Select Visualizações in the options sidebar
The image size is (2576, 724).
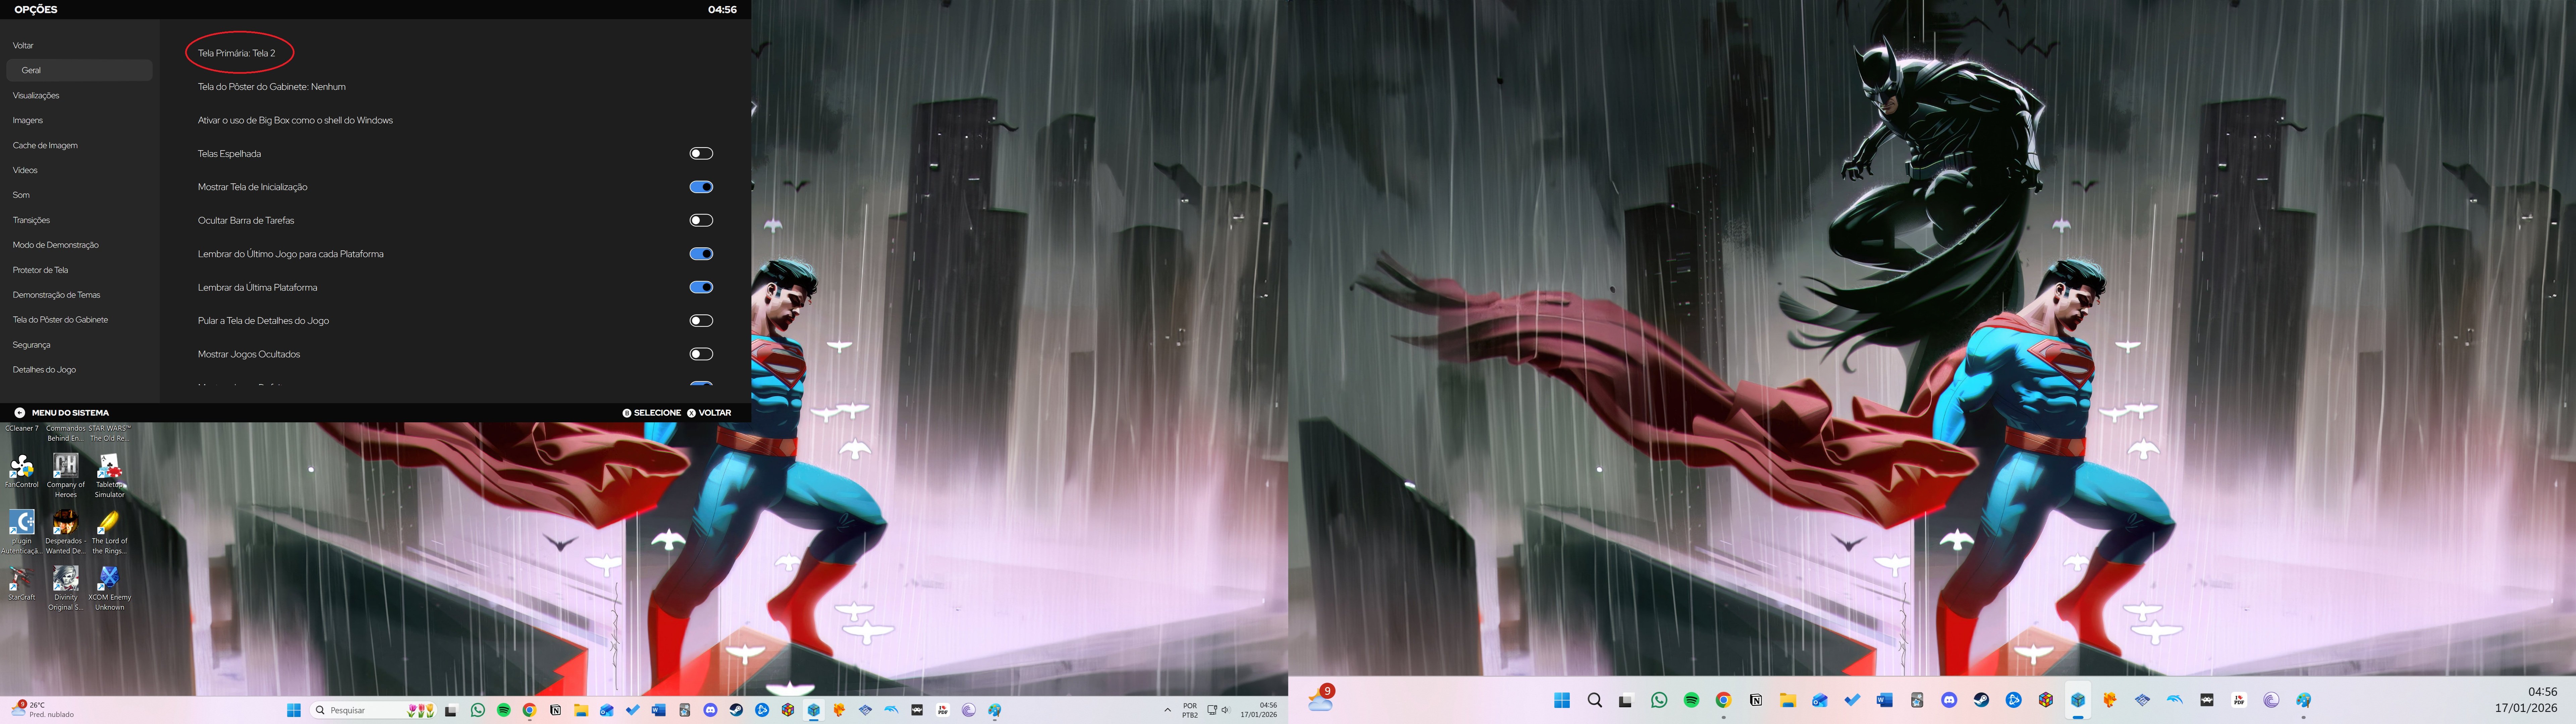[x=36, y=95]
